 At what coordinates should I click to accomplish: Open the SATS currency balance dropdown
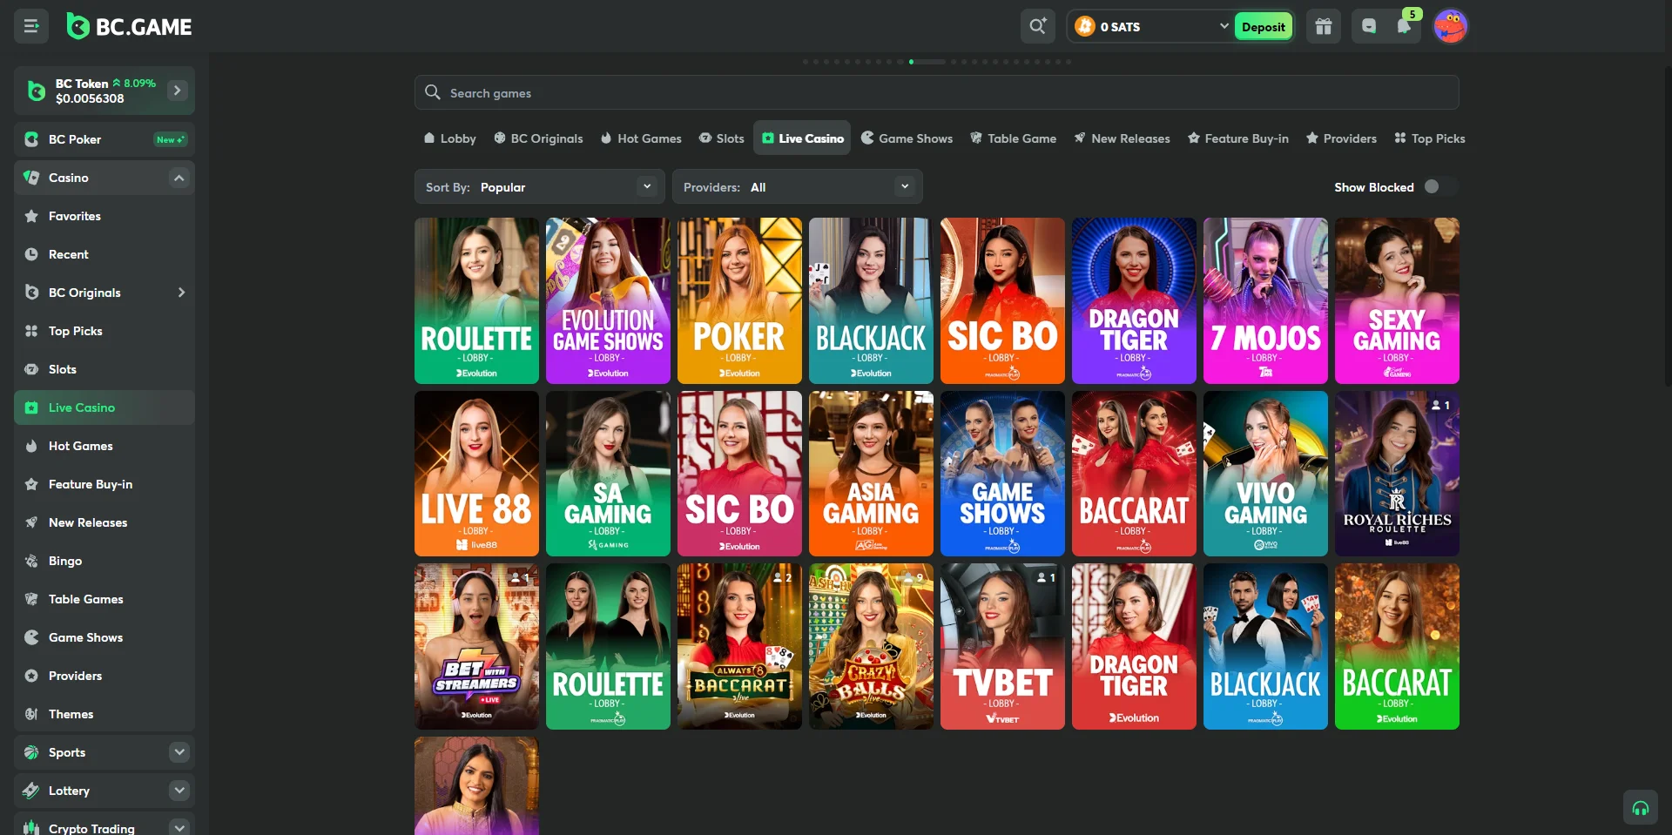point(1149,26)
